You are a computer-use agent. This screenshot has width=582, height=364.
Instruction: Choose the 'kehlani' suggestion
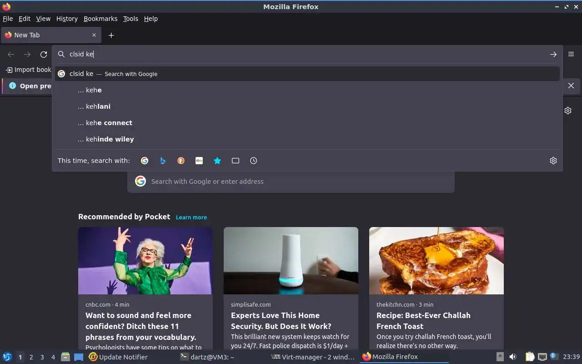pos(307,106)
